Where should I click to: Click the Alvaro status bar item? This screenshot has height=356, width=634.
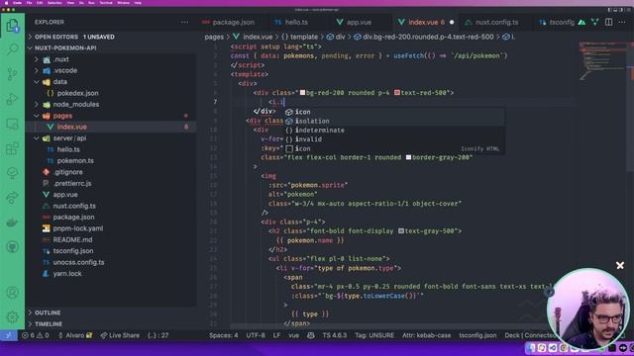point(75,335)
